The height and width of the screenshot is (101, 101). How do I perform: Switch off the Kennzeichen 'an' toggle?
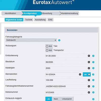tap(87, 74)
